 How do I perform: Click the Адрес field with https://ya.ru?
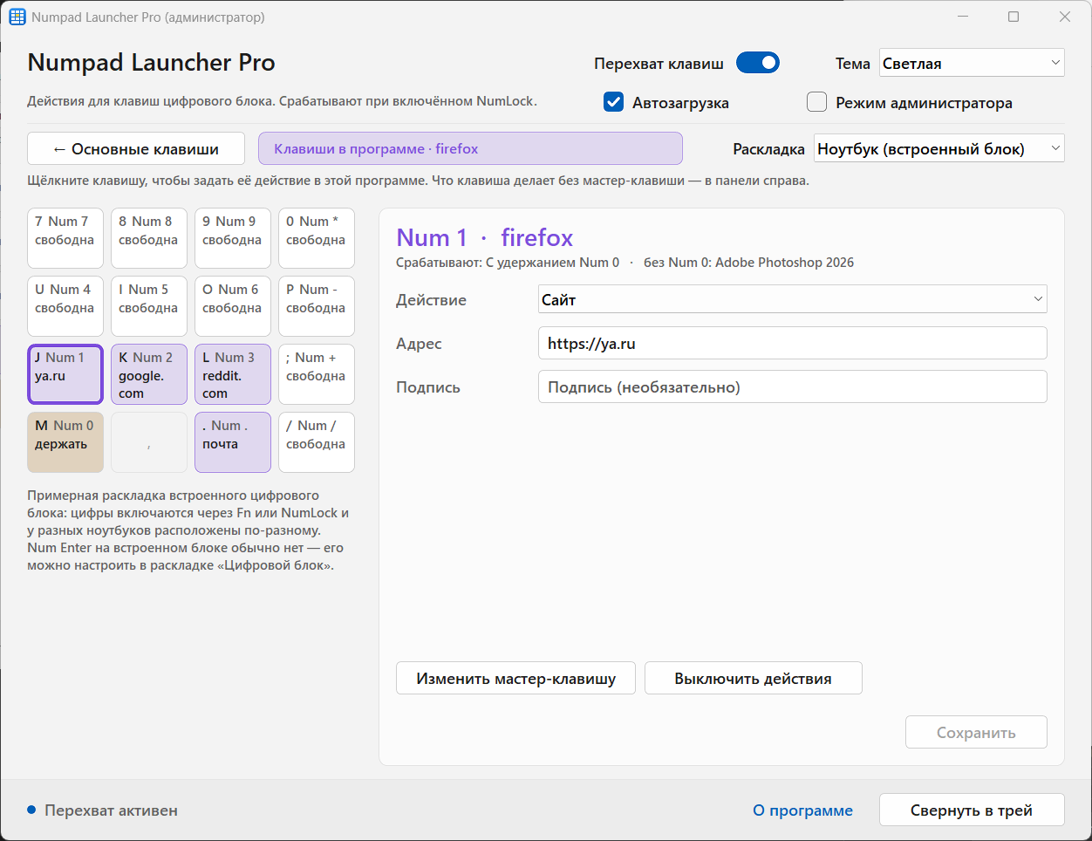[793, 343]
